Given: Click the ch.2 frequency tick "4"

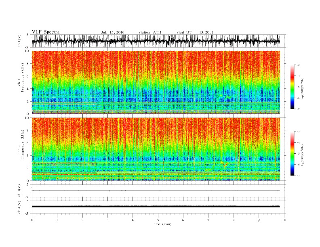Looking at the screenshot, I should tap(28, 156).
